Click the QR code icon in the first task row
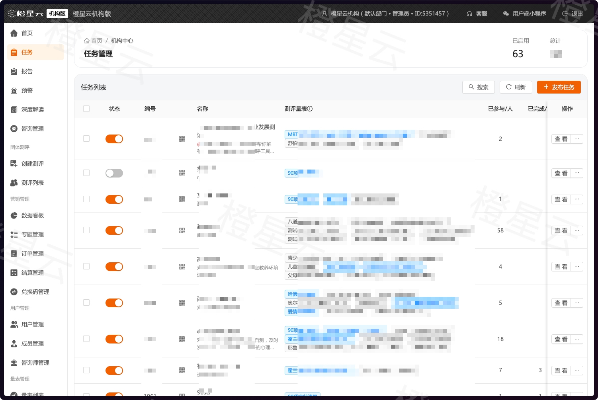 coord(182,139)
